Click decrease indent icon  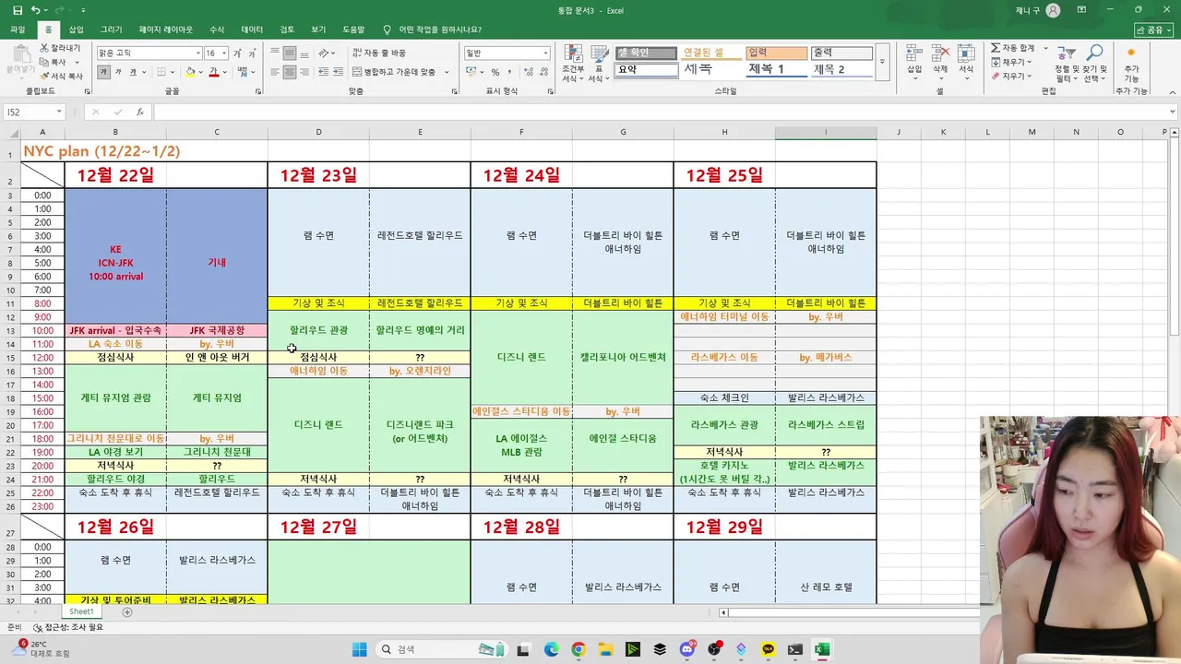pos(322,72)
